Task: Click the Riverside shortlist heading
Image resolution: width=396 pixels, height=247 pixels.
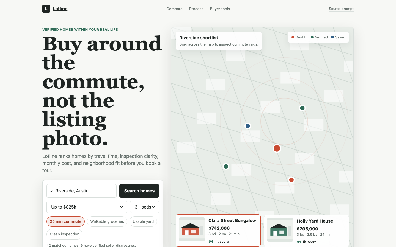Action: 199,38
